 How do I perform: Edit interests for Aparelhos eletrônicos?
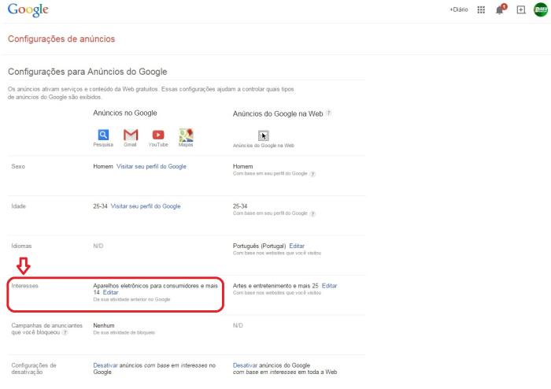pyautogui.click(x=110, y=292)
